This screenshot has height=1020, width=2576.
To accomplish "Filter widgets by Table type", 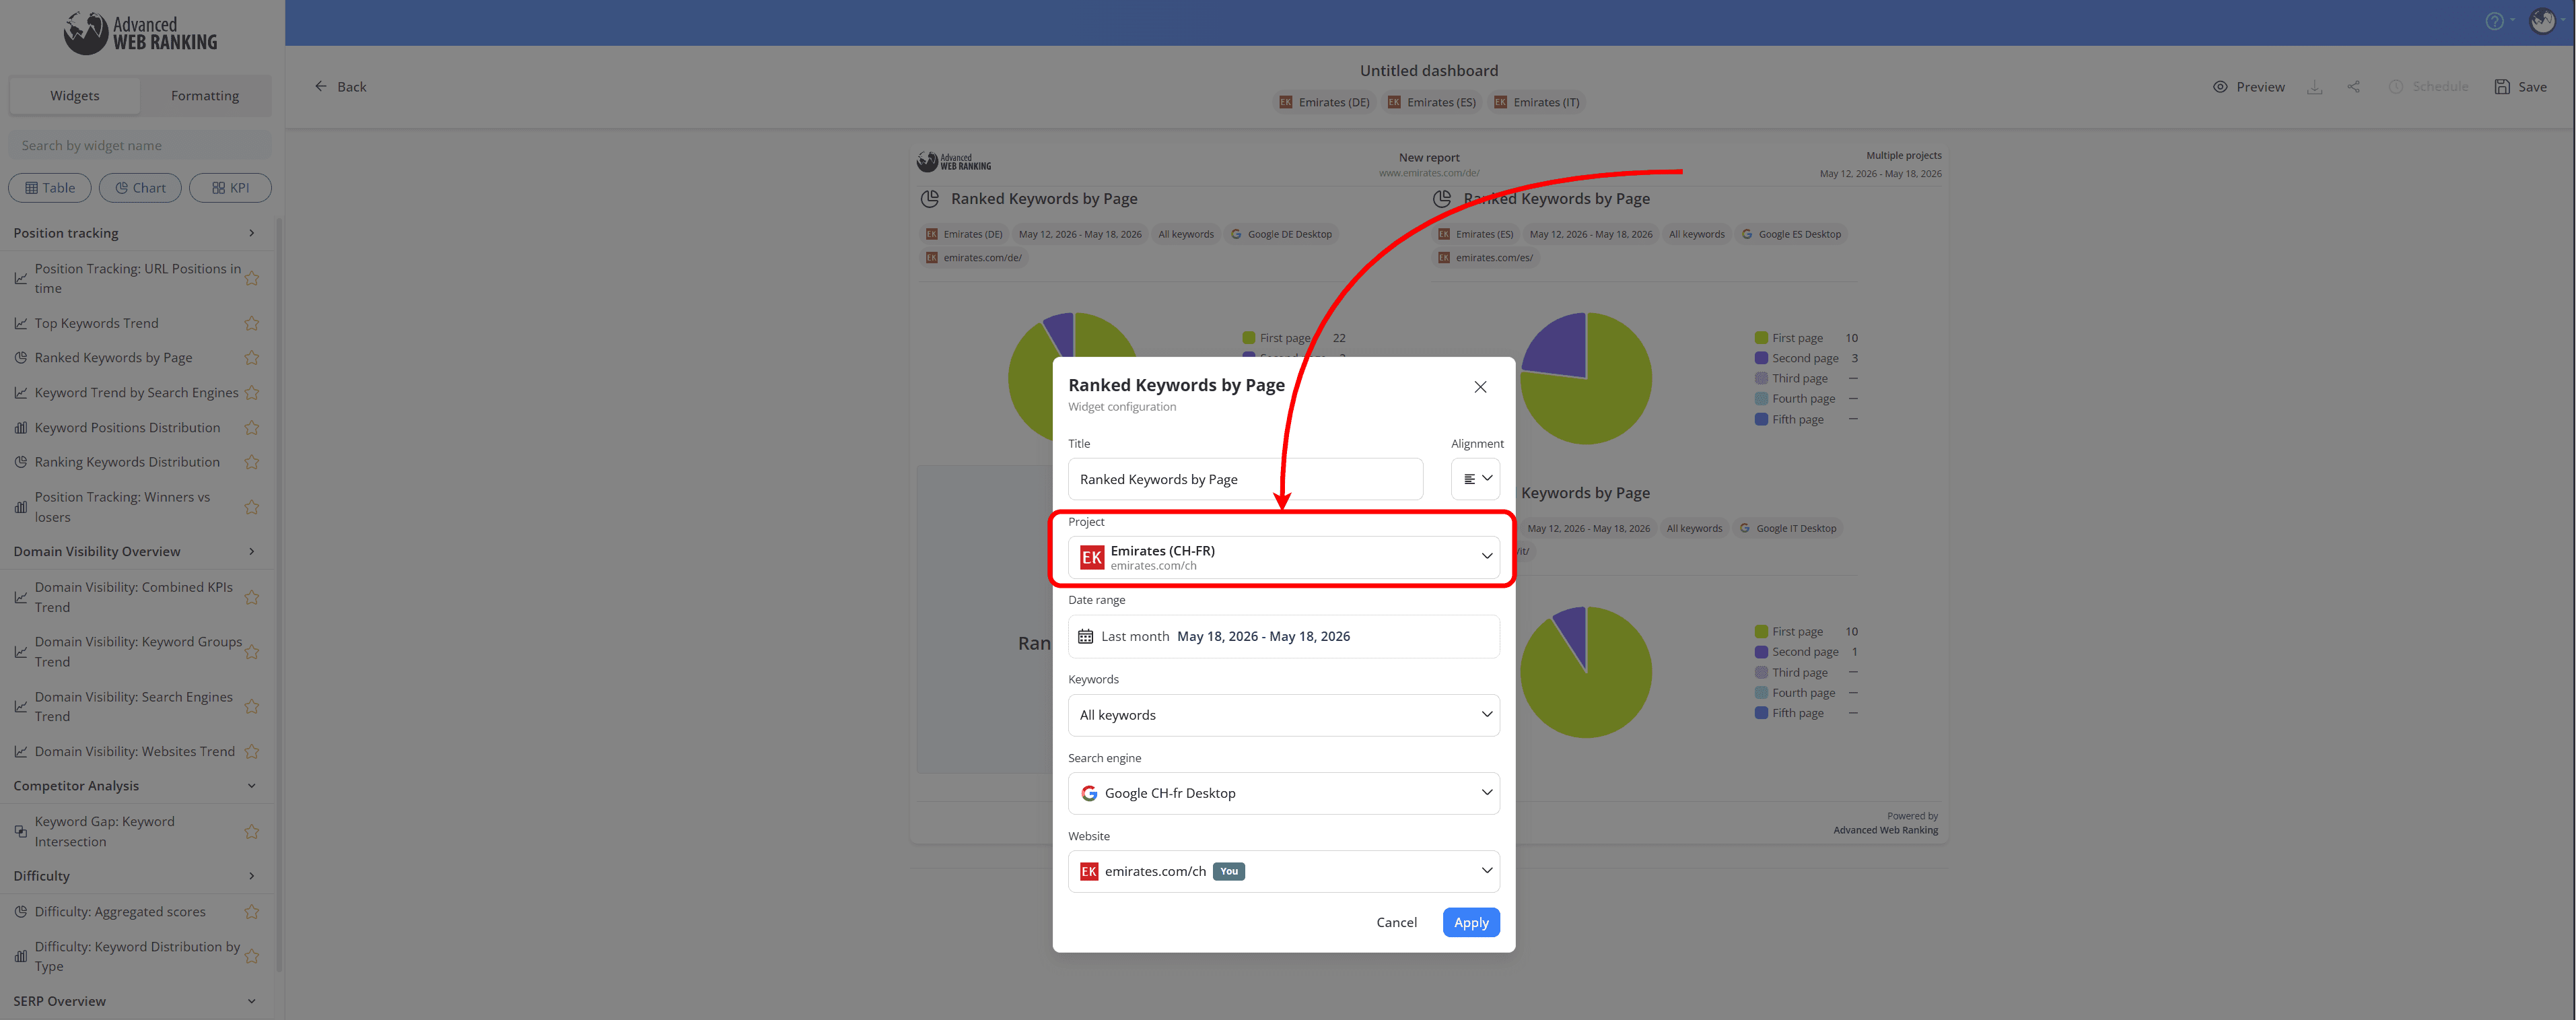I will [50, 188].
